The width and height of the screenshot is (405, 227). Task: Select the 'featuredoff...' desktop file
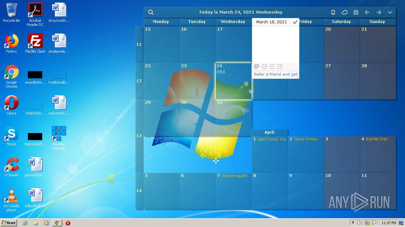(35, 139)
